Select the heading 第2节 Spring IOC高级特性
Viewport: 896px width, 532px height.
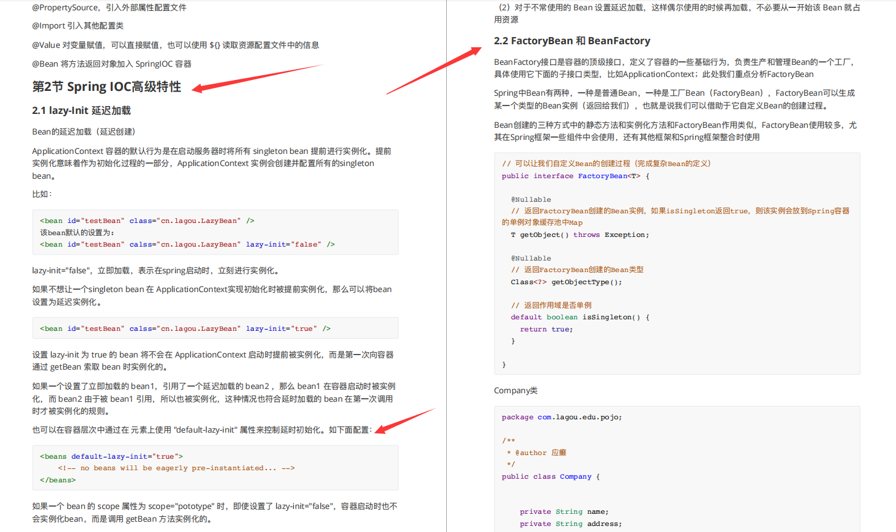[105, 87]
